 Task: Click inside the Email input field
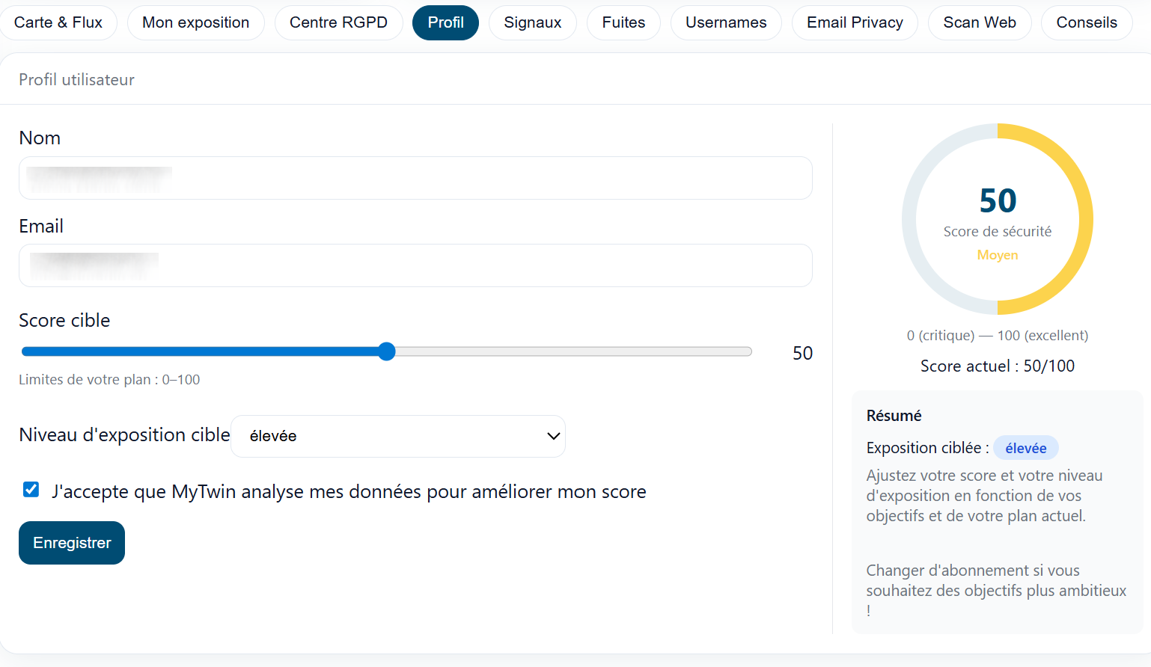[x=415, y=265]
